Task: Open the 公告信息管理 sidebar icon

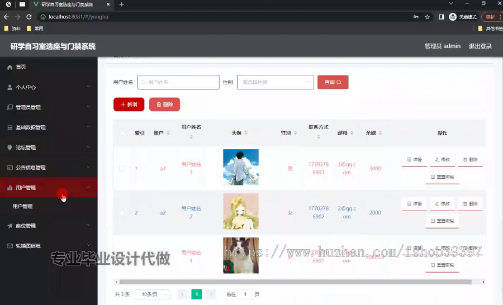Action: pyautogui.click(x=10, y=168)
